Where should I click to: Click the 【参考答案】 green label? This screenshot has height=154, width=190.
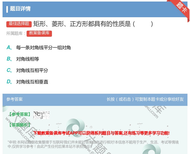pyautogui.click(x=20, y=114)
